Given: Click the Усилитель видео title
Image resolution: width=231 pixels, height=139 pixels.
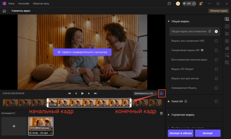Looking at the screenshot, I should tap(21, 11).
